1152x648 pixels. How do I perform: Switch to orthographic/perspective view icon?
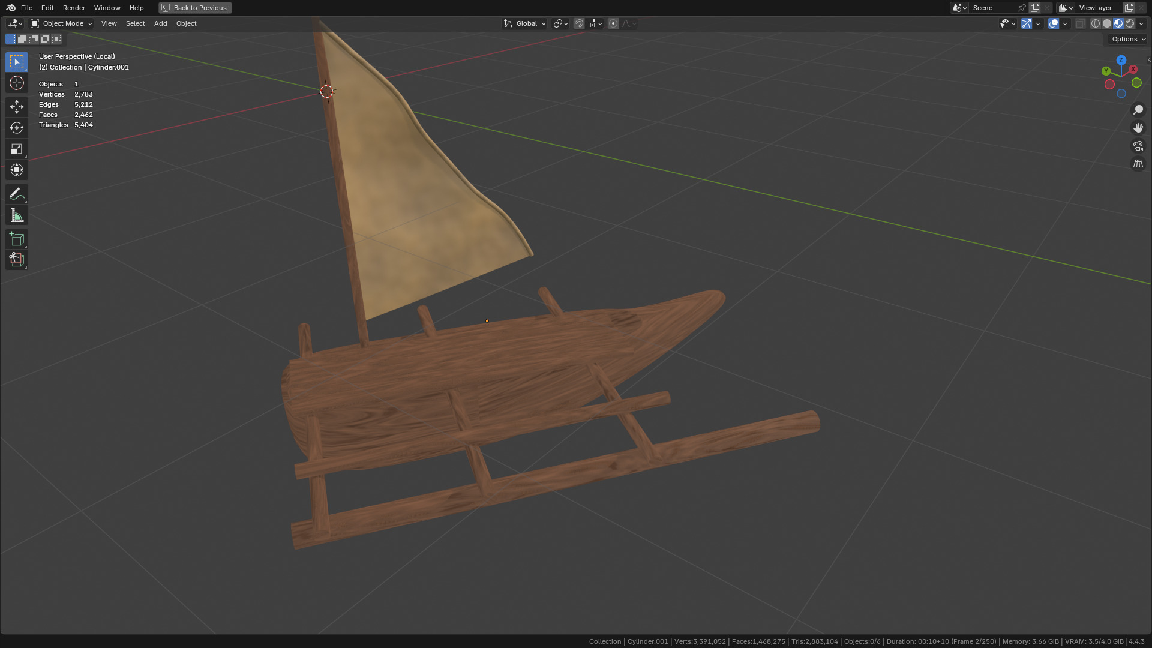pyautogui.click(x=1138, y=164)
